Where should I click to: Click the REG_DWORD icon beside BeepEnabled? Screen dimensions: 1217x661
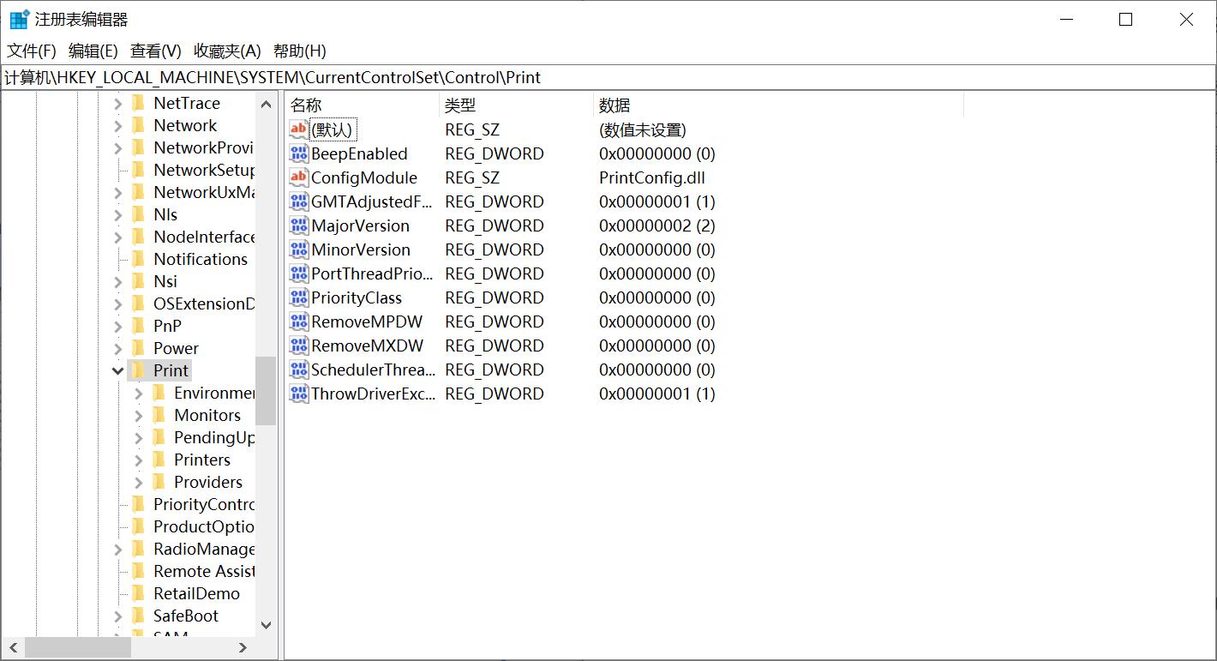297,153
